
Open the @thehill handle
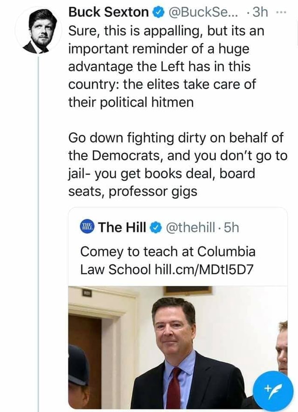click(x=190, y=227)
